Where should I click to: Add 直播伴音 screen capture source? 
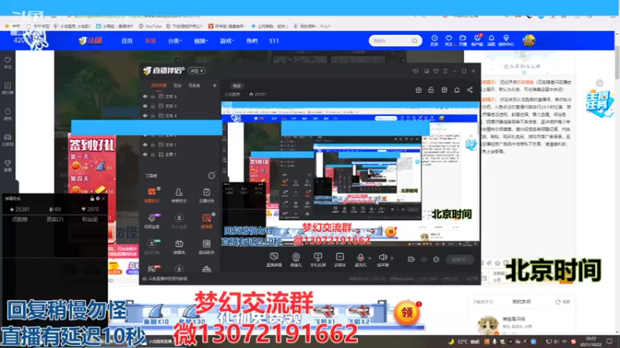point(274,260)
